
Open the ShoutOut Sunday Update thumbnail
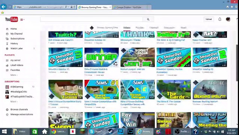tap(174, 57)
